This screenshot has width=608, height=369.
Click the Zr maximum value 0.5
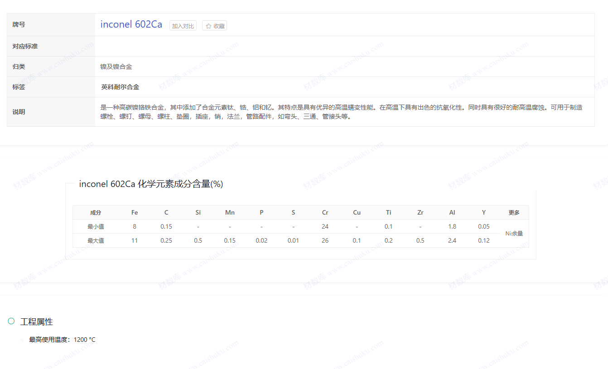(x=420, y=240)
